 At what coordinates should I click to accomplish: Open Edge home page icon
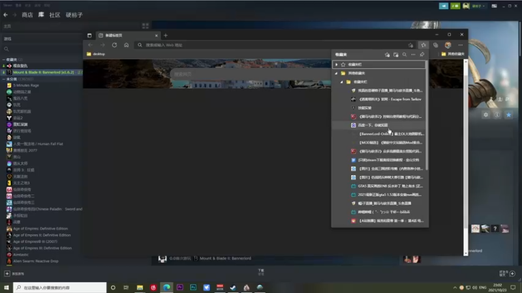coord(126,45)
